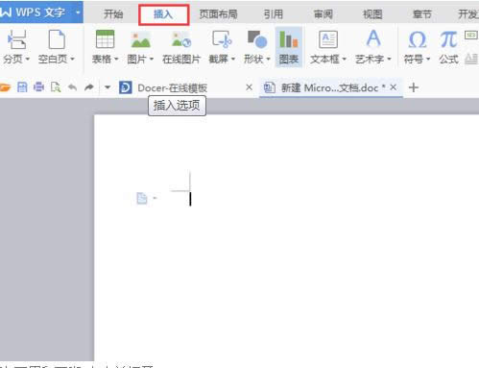Expand the 符号 dropdown arrow
Screen dimensions: 479x368
tap(428, 59)
